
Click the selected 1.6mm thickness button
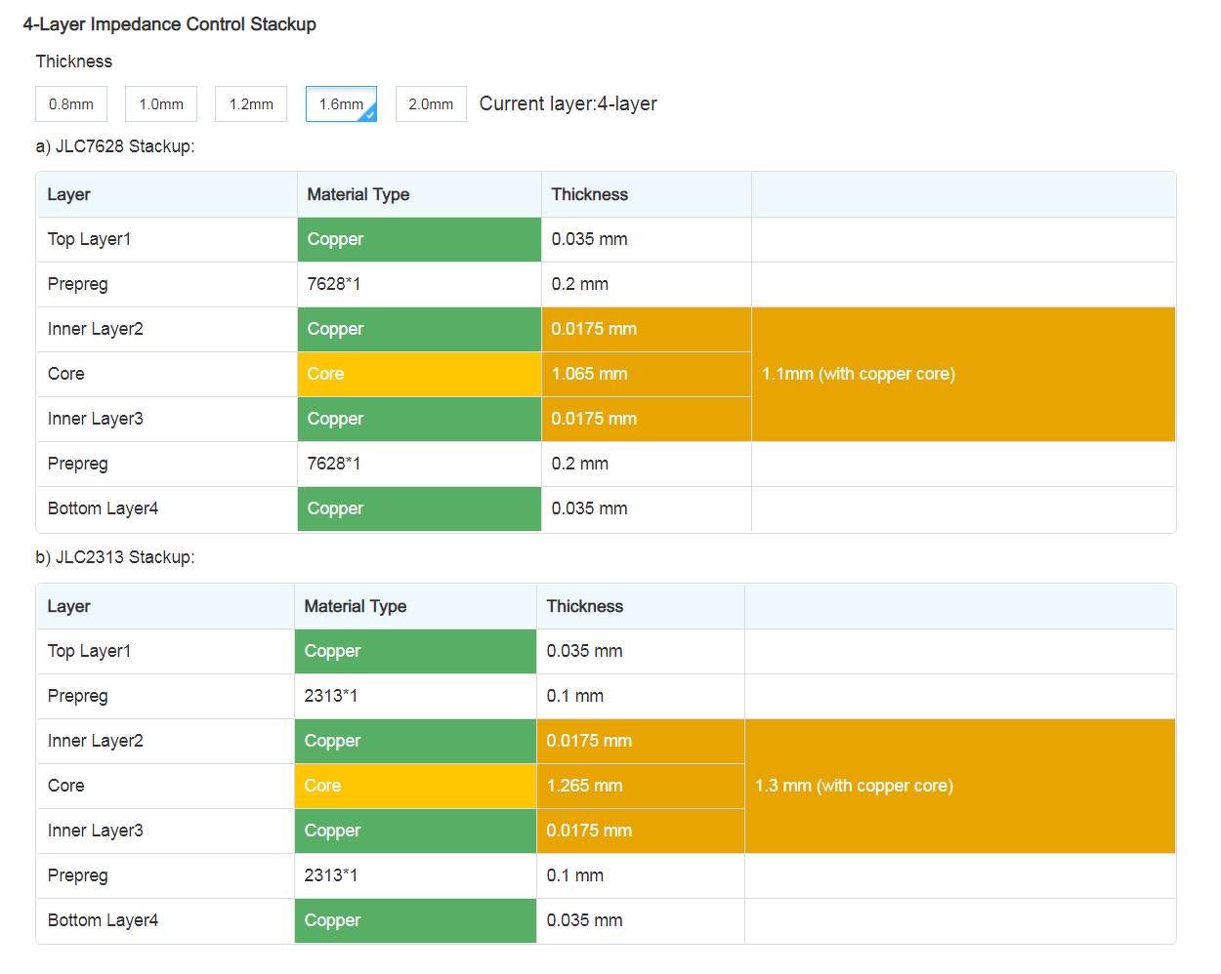pyautogui.click(x=339, y=104)
